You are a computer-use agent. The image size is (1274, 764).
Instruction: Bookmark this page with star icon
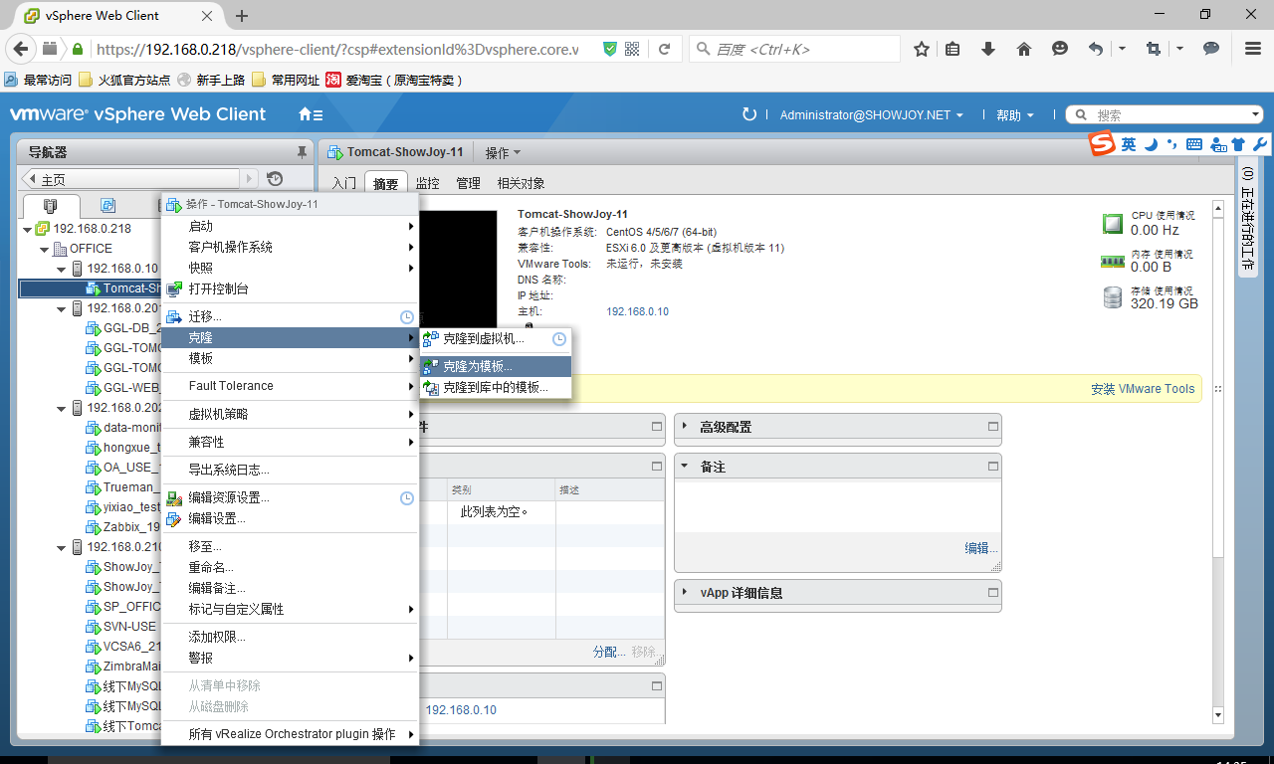(x=922, y=49)
